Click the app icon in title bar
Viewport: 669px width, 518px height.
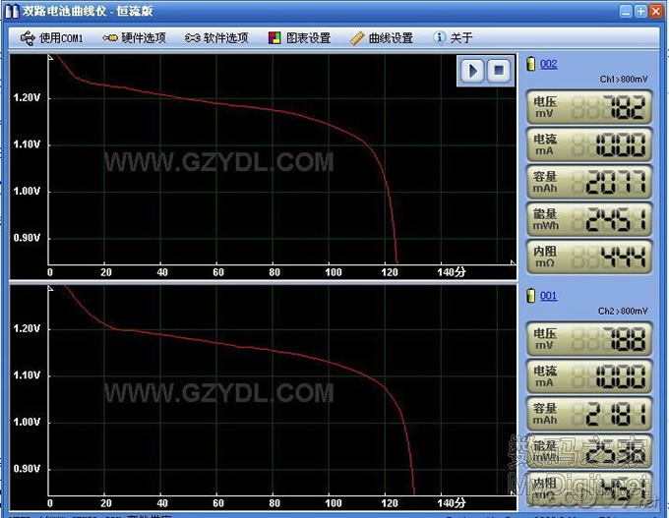(13, 11)
